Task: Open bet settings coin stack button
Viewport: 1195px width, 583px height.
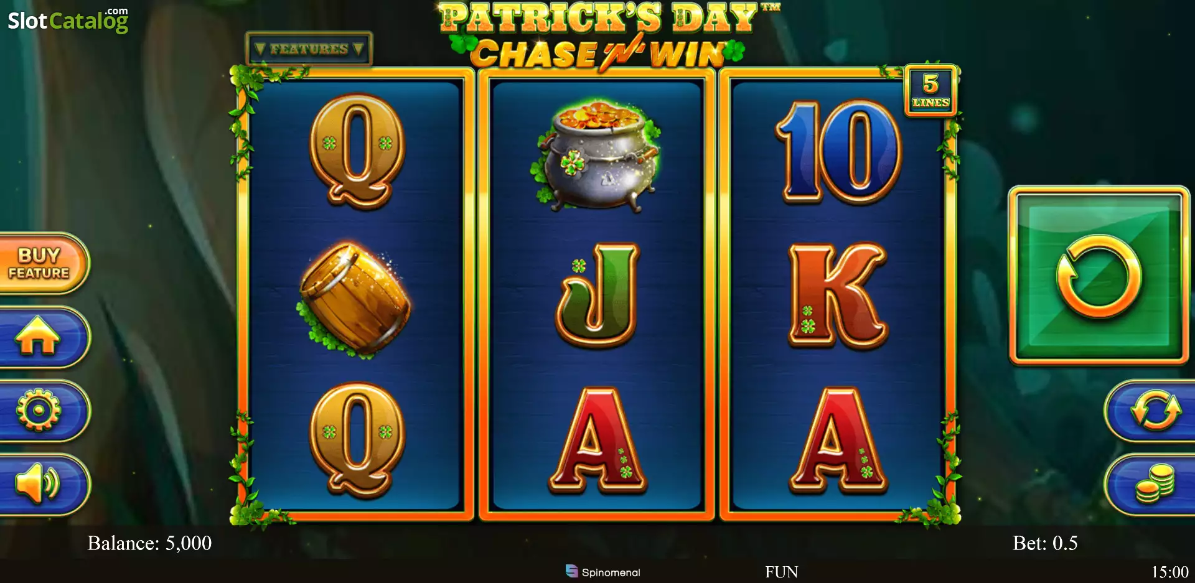Action: point(1151,484)
